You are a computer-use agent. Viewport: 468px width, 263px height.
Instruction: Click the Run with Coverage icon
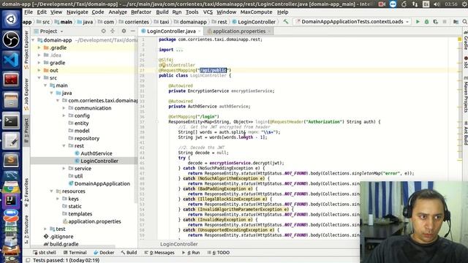click(436, 22)
